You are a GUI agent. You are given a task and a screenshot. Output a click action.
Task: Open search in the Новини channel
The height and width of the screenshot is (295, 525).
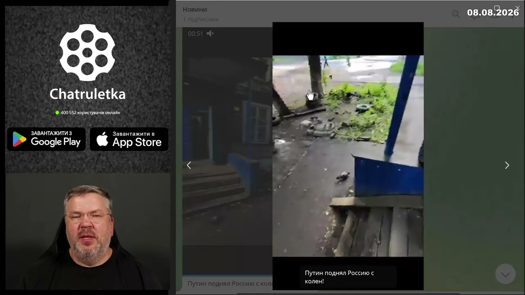[x=456, y=14]
